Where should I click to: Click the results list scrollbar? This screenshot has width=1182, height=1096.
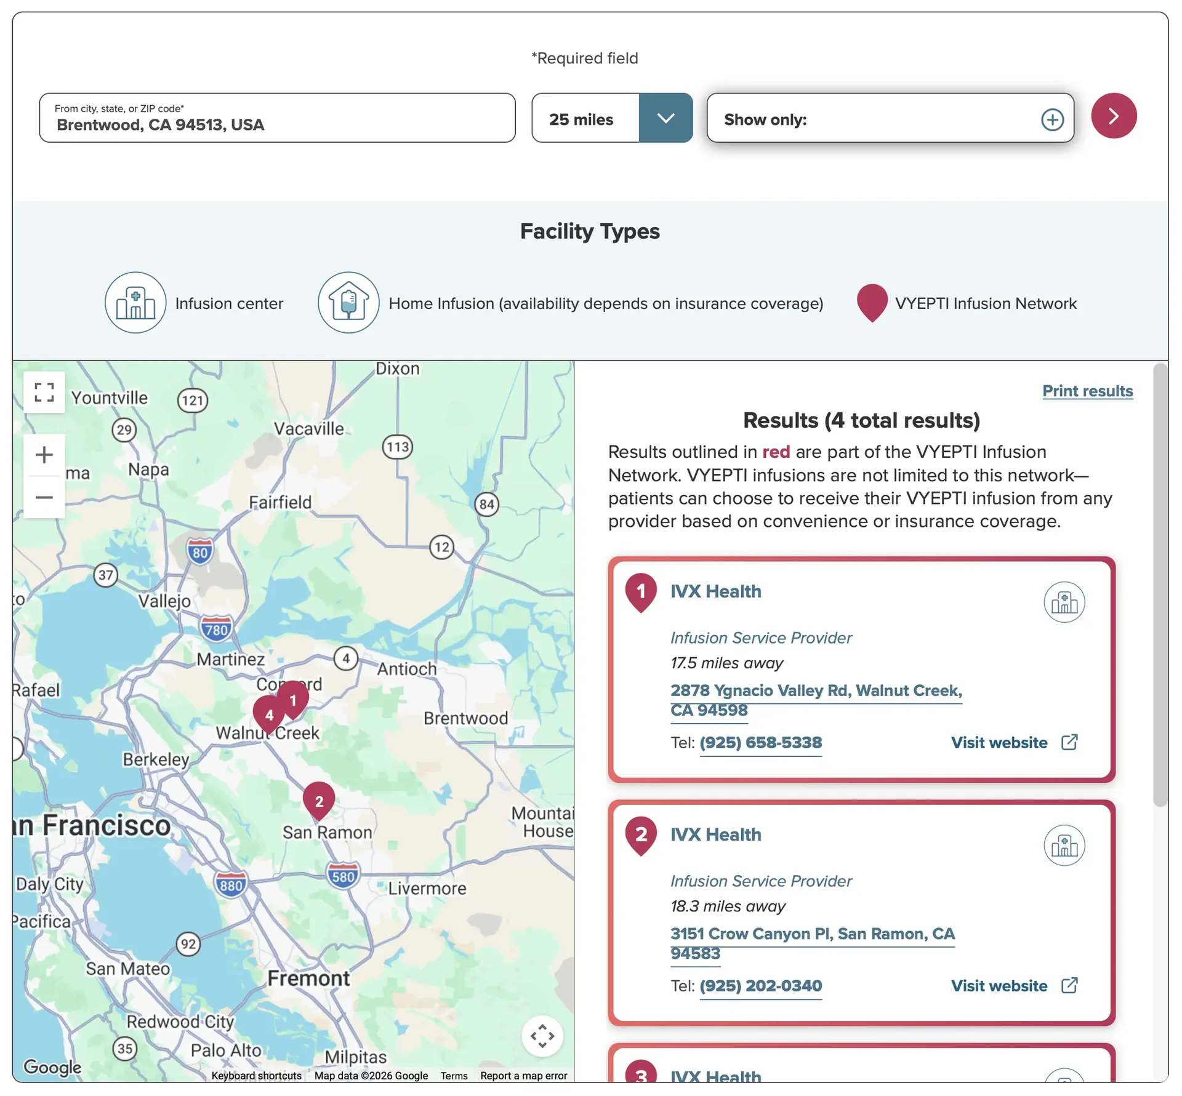click(x=1160, y=585)
